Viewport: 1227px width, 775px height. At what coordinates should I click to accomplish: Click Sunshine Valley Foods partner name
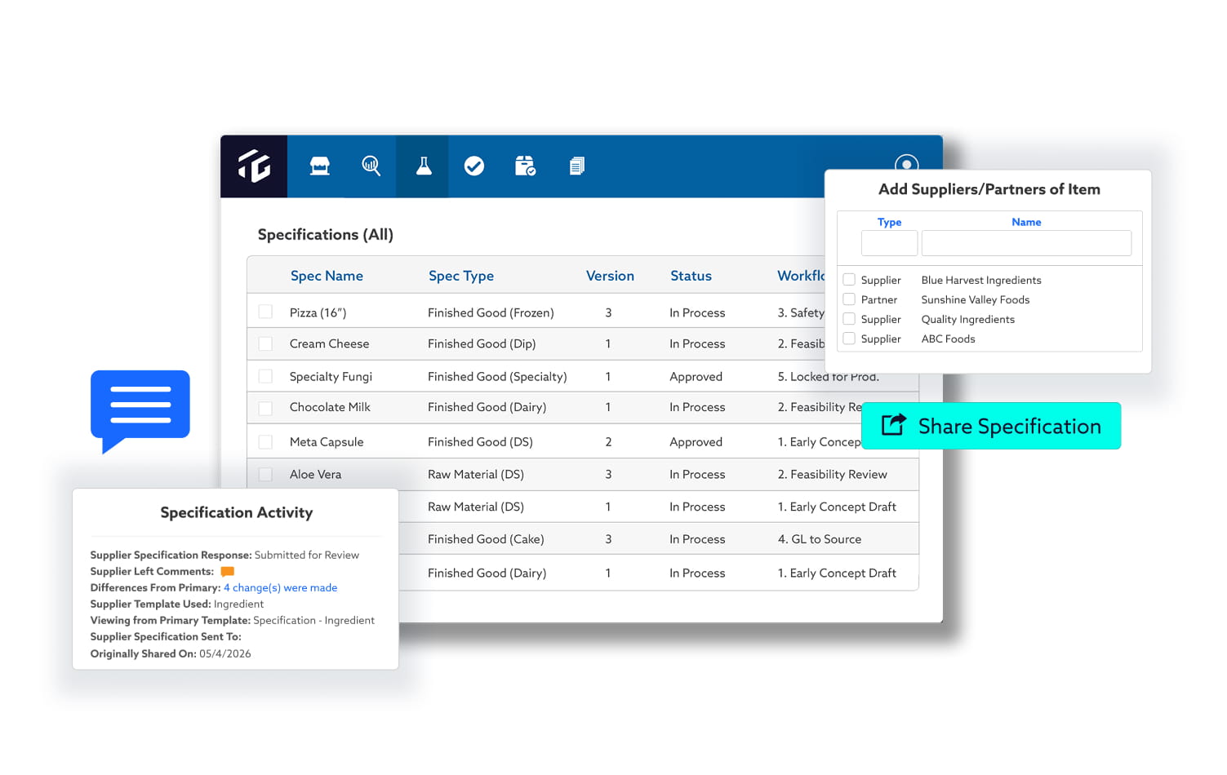(x=976, y=299)
